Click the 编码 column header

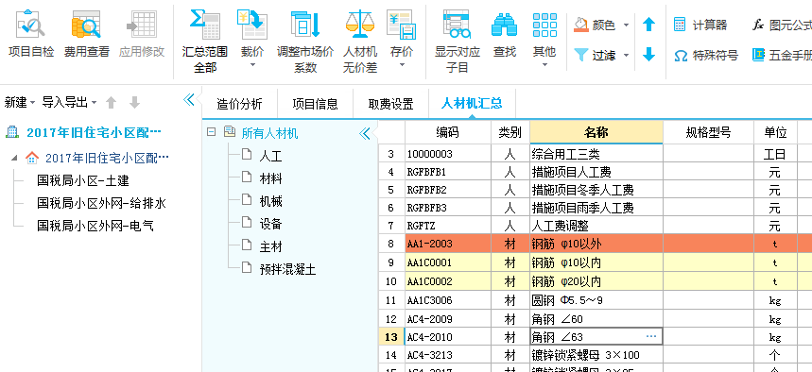tap(448, 132)
